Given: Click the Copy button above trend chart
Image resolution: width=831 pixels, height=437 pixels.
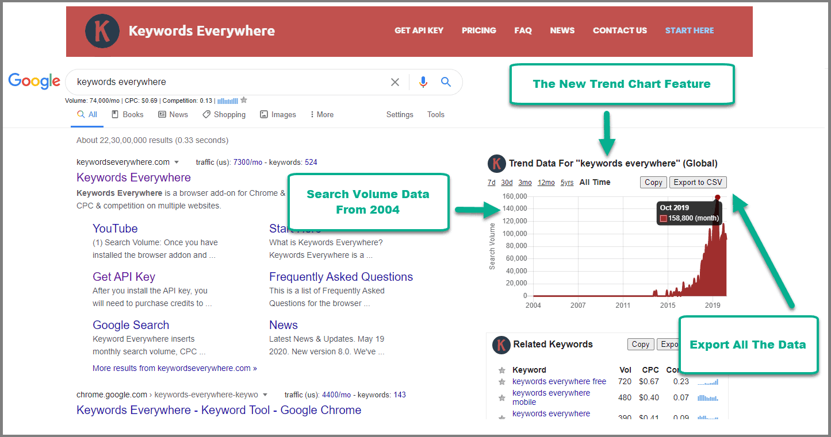Looking at the screenshot, I should coord(653,183).
